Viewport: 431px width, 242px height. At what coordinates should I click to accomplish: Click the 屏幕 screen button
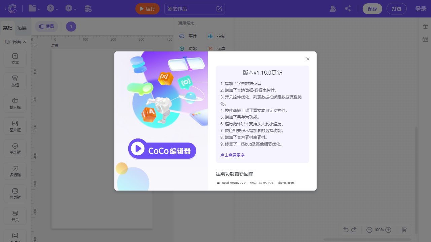pos(46,27)
